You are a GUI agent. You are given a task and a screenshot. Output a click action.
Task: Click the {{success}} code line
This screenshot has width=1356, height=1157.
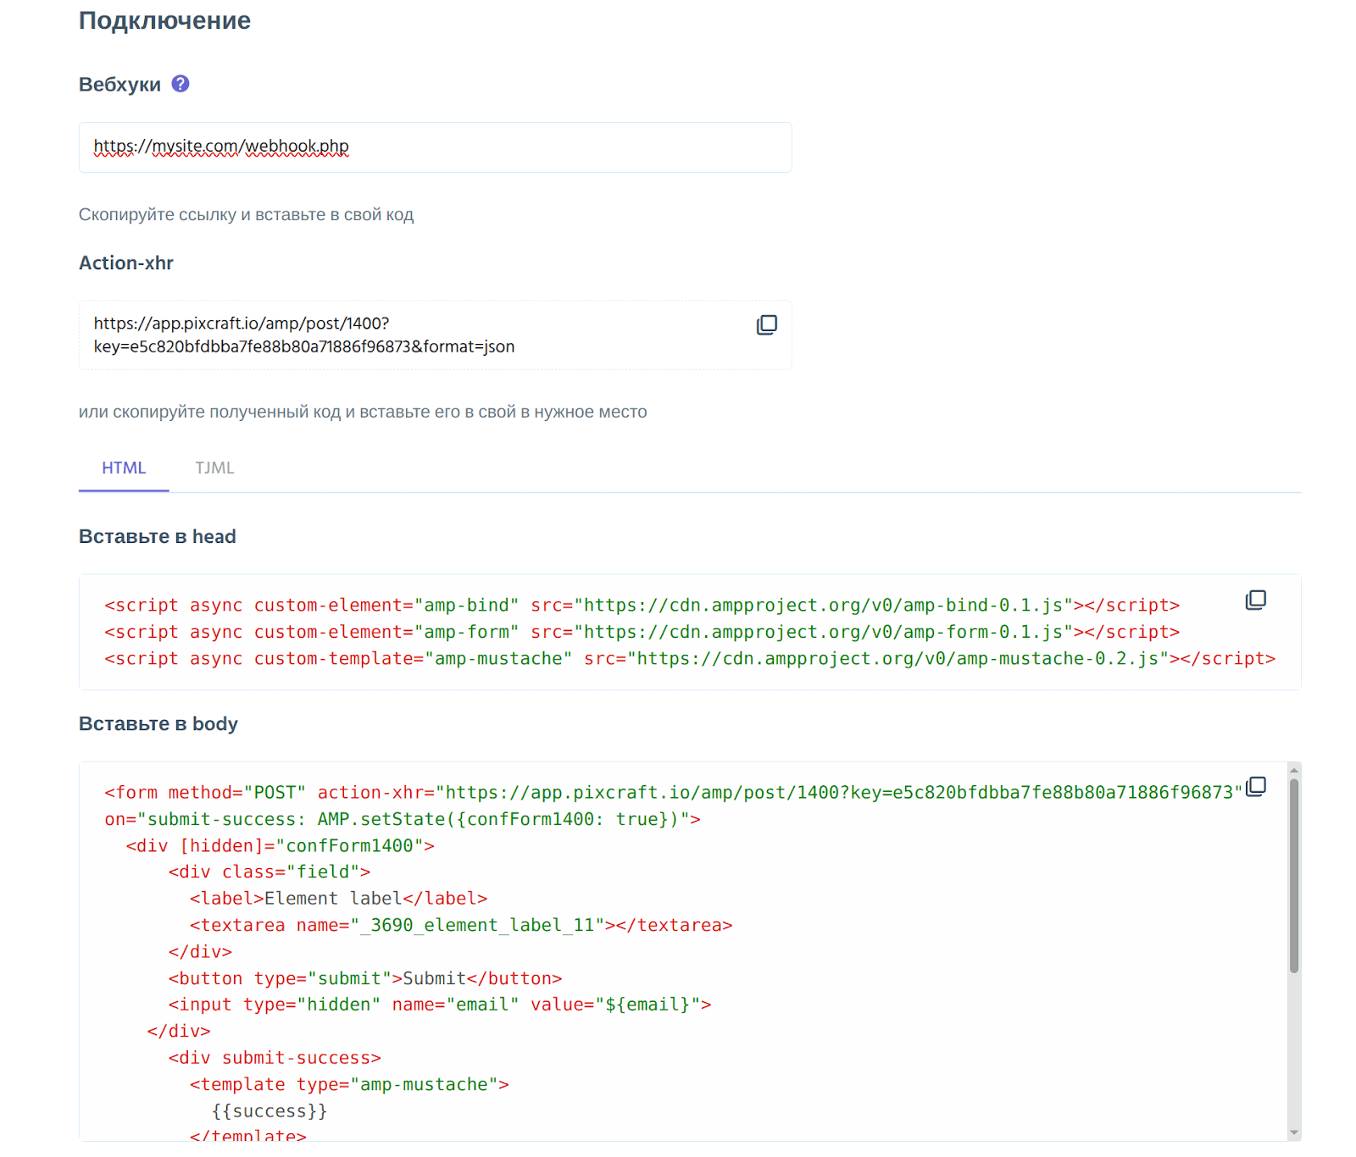(x=270, y=1111)
